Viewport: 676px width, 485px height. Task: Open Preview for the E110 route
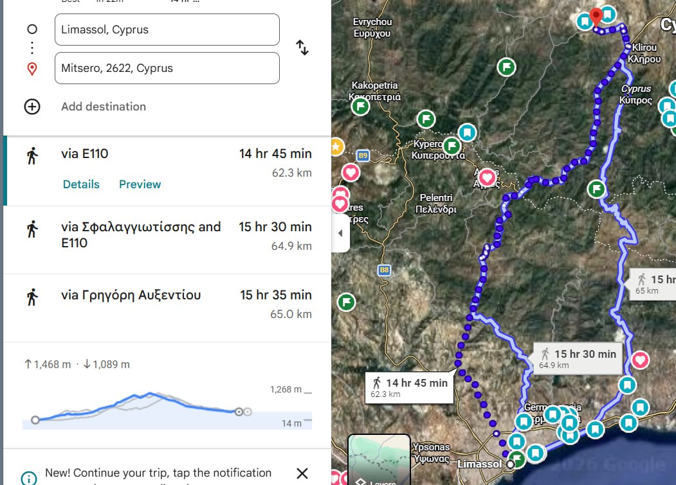click(140, 184)
